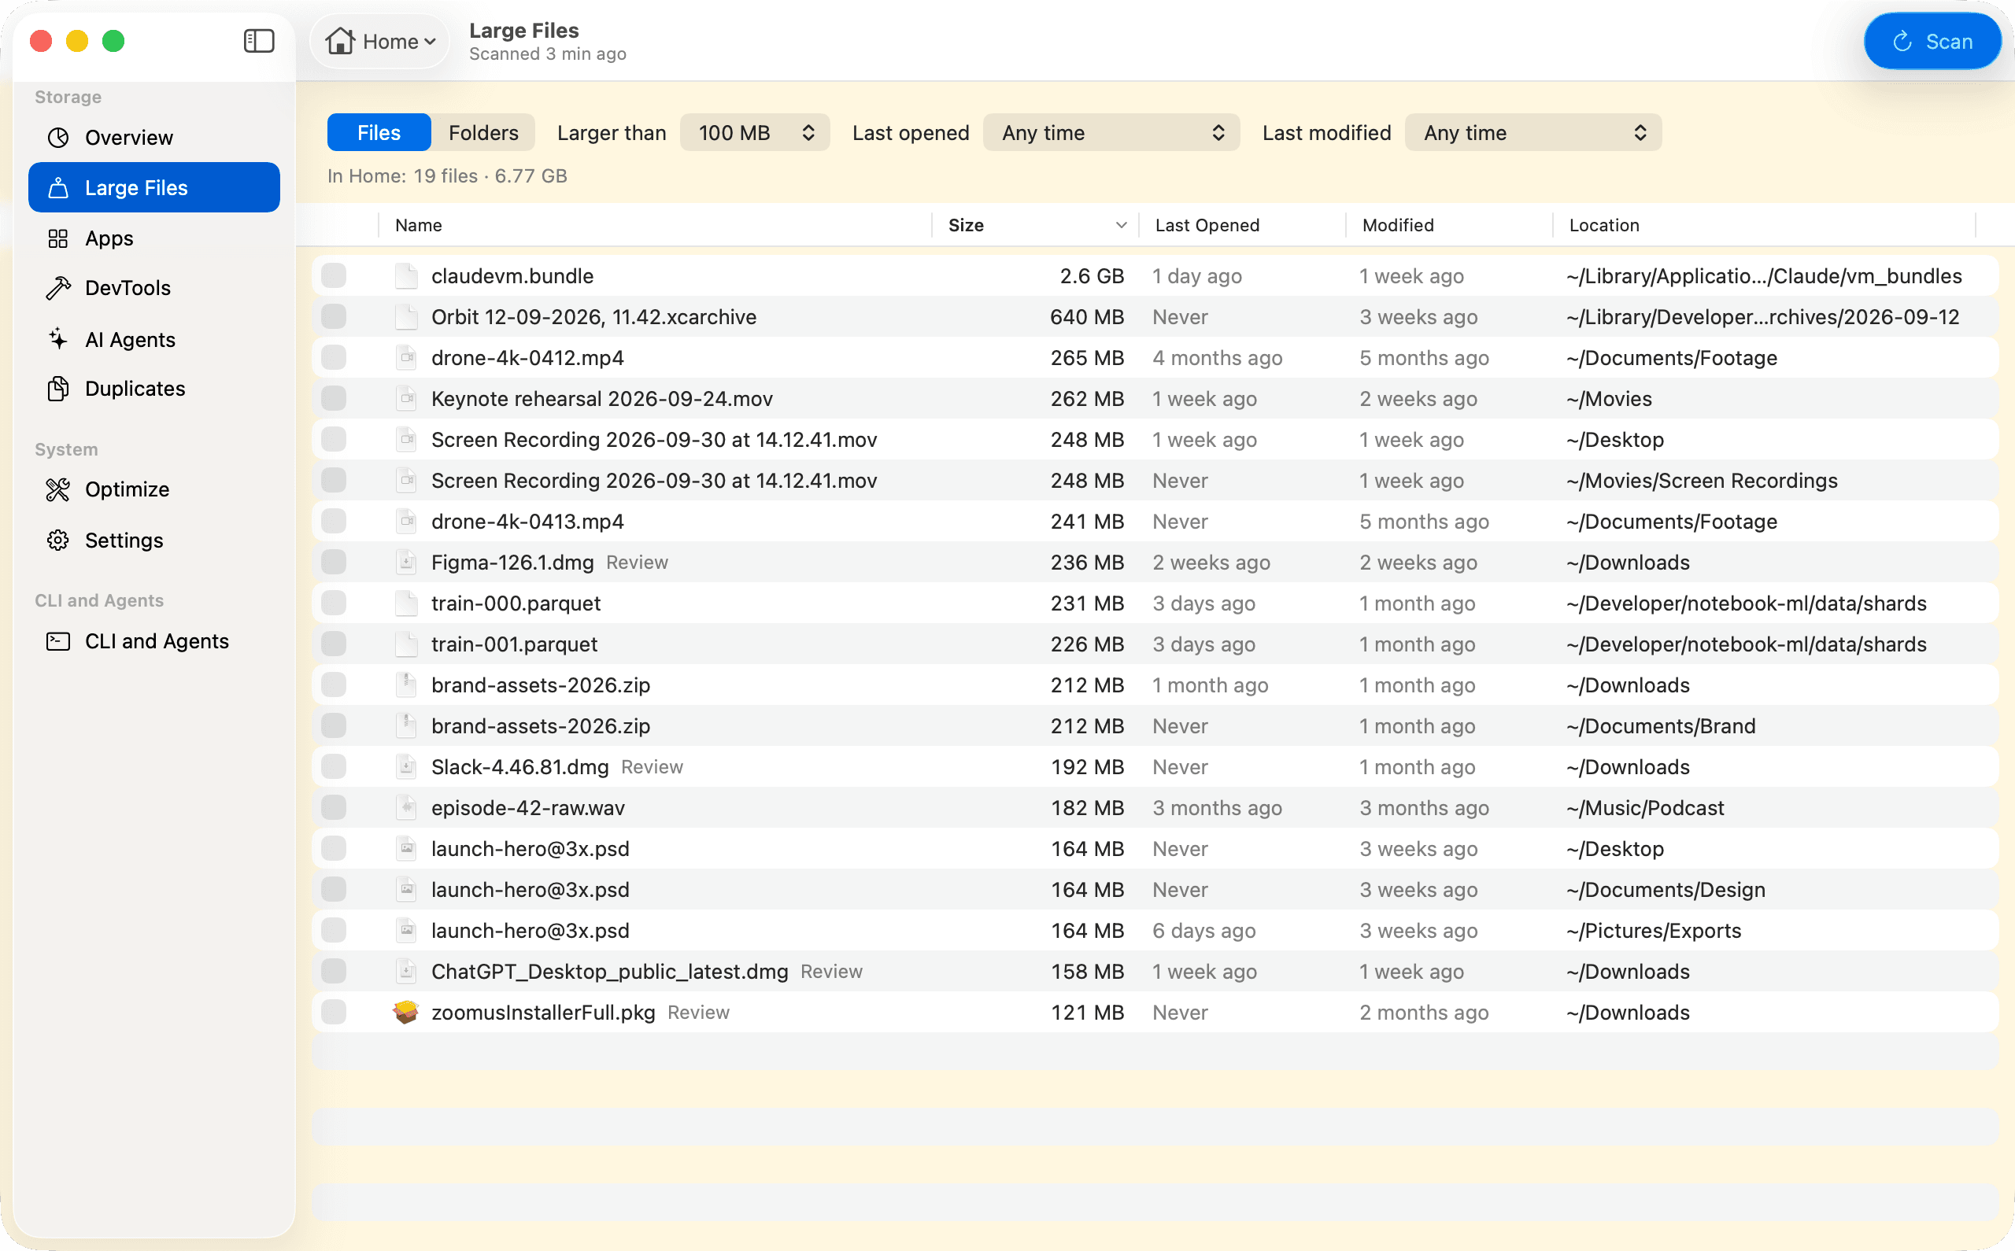Check the claudevm.bundle checkbox
Screen dimensions: 2015x1251
tap(334, 275)
